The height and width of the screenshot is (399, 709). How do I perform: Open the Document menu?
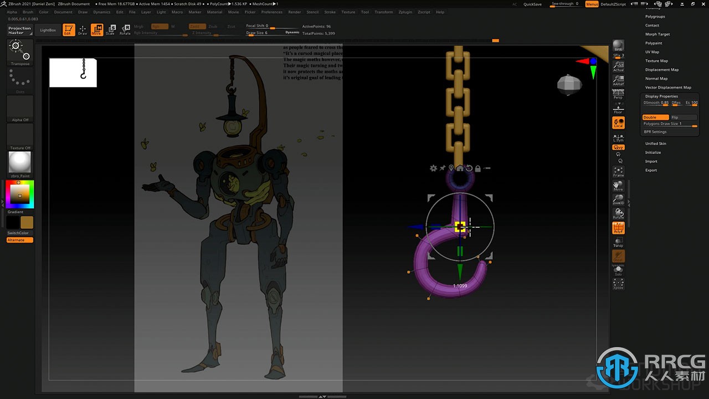[x=63, y=12]
